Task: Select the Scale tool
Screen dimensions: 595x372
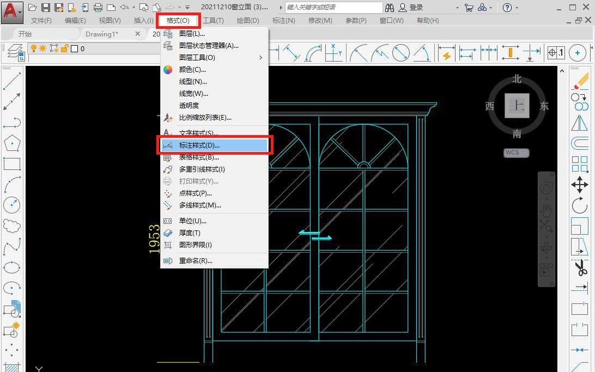Action: tap(580, 226)
